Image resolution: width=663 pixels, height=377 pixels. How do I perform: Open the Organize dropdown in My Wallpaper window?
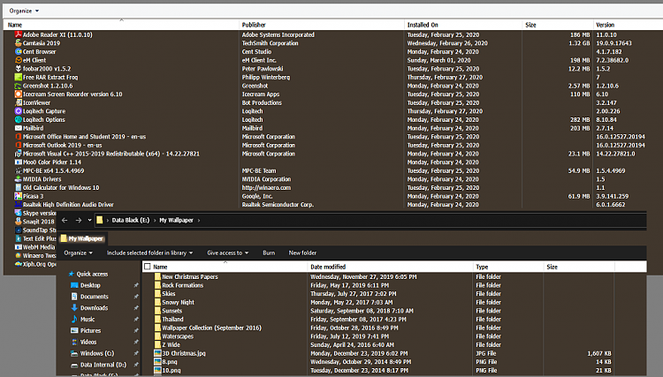(x=78, y=253)
